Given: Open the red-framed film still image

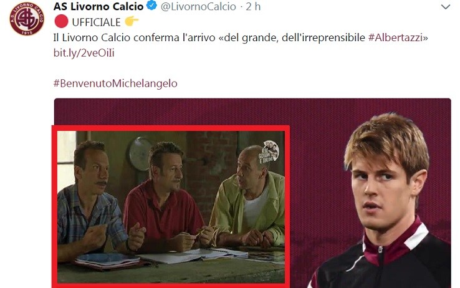Looking at the screenshot, I should tap(171, 207).
